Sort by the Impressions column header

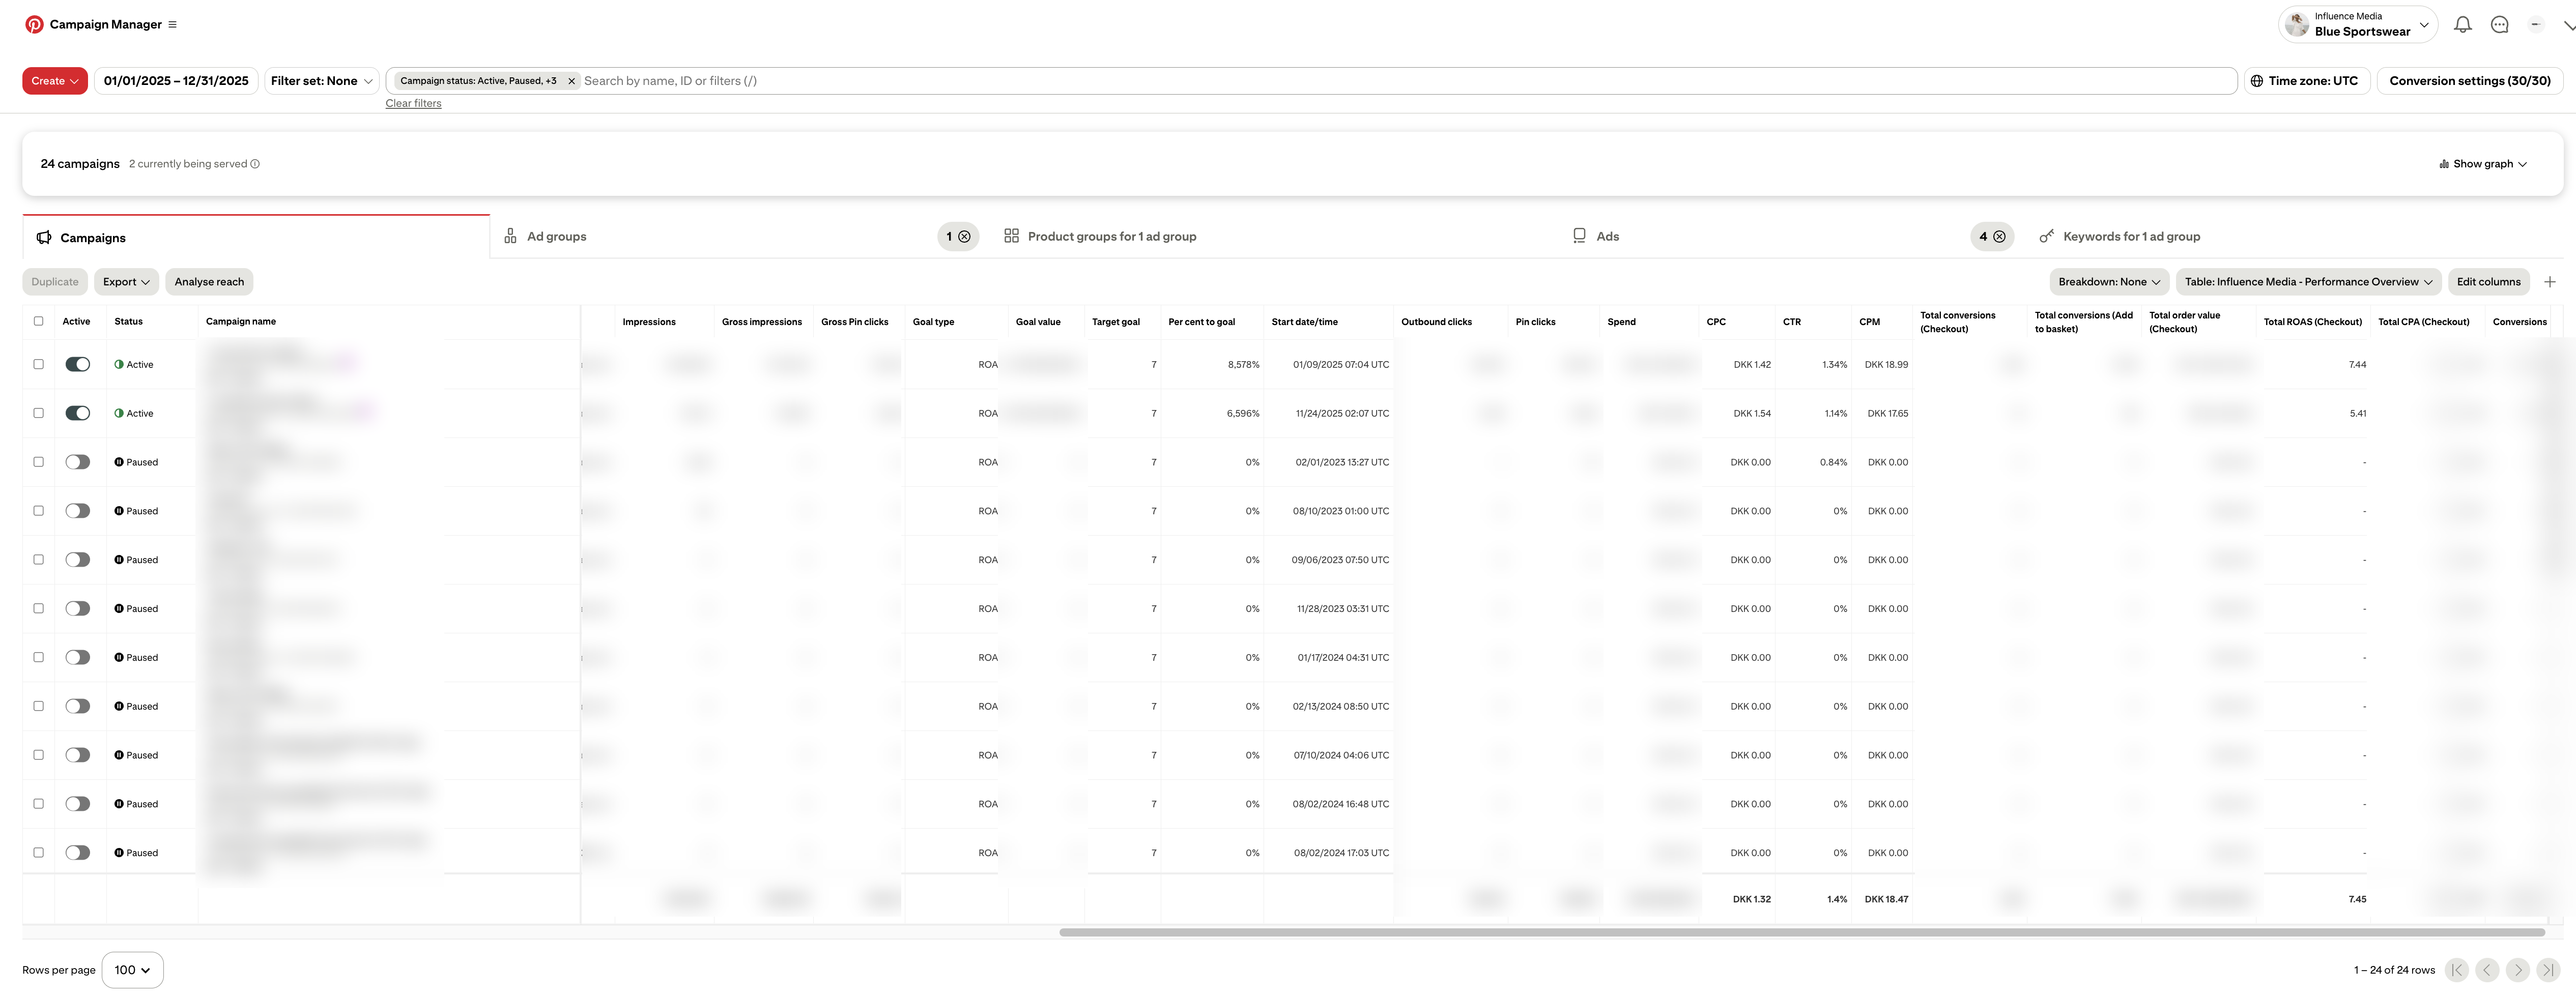[x=649, y=322]
